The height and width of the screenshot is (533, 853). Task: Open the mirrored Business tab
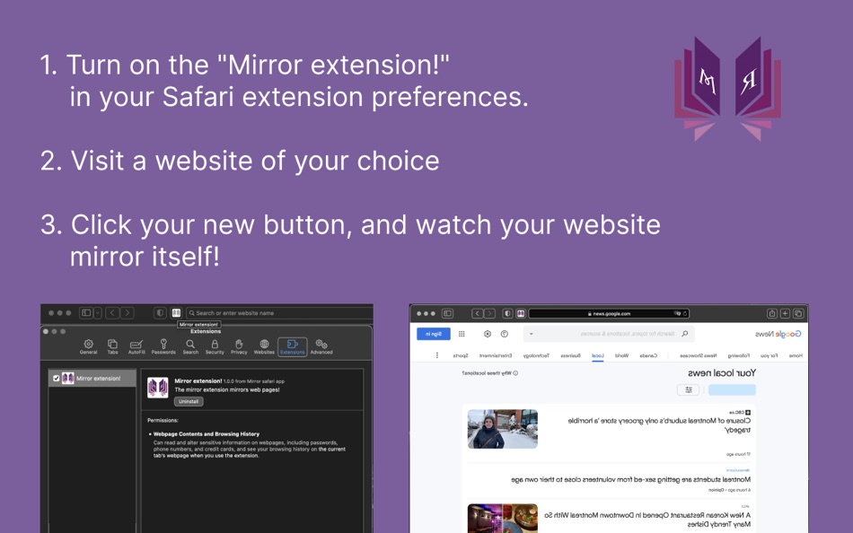(570, 355)
